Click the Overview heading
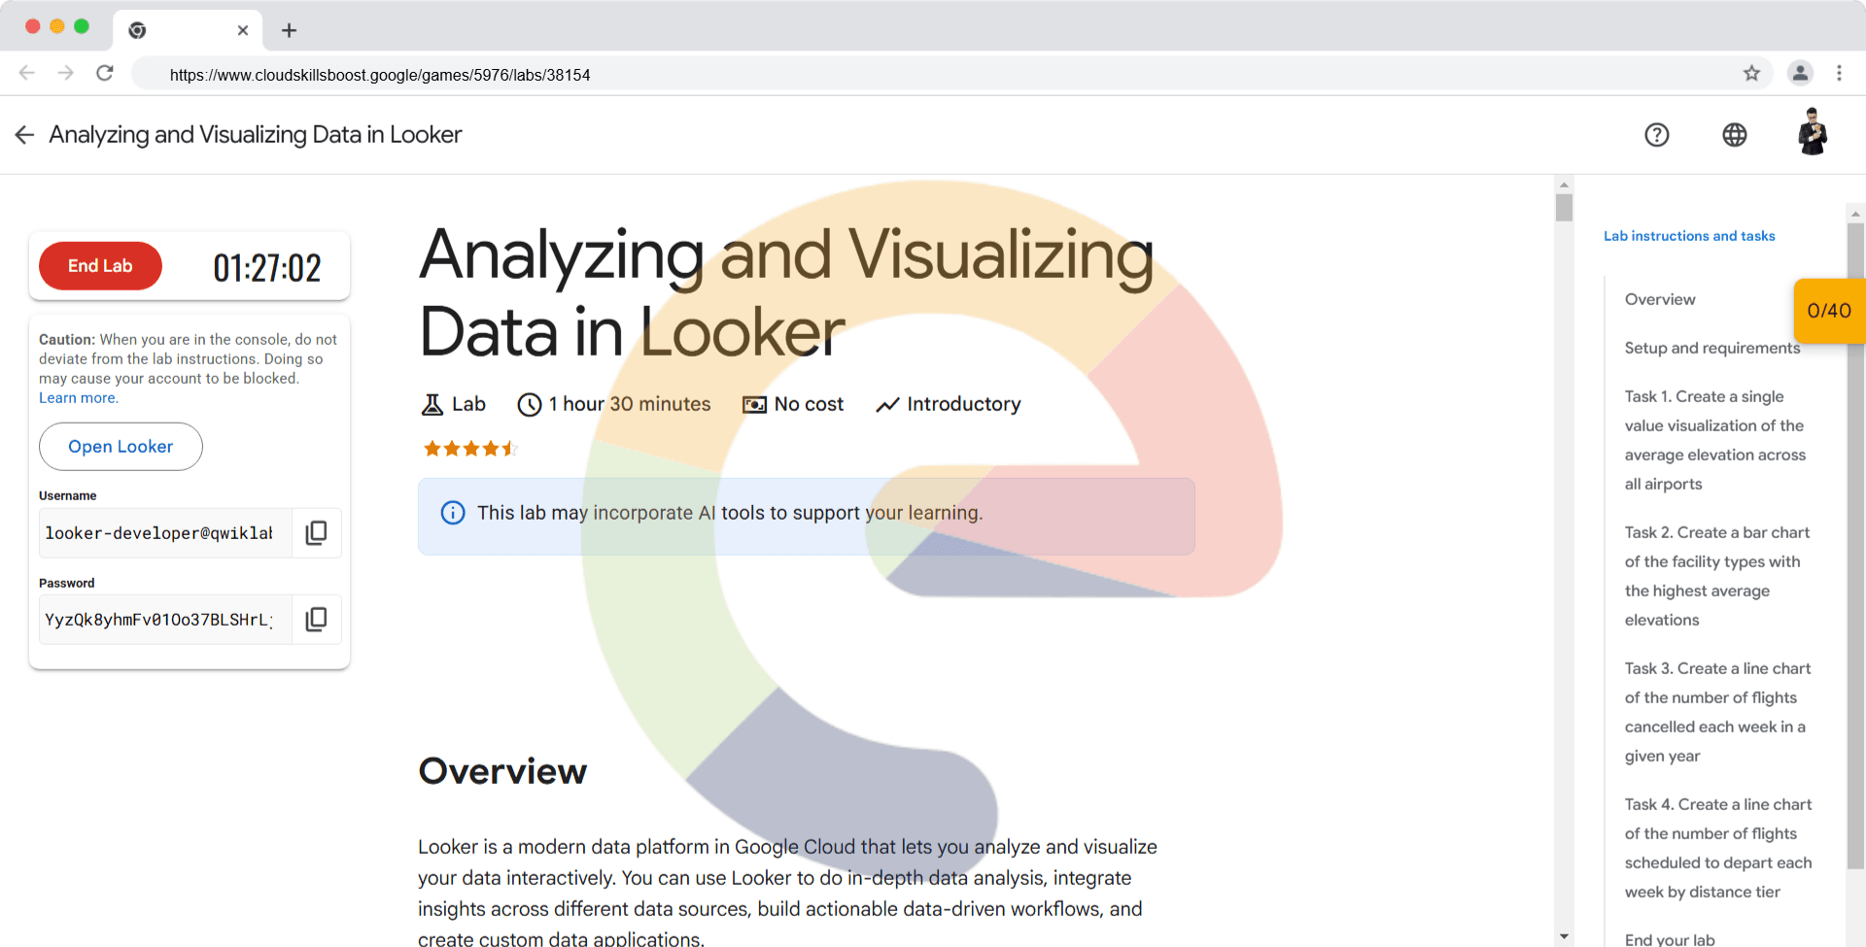Screen dimensions: 1866x947 pos(502,771)
